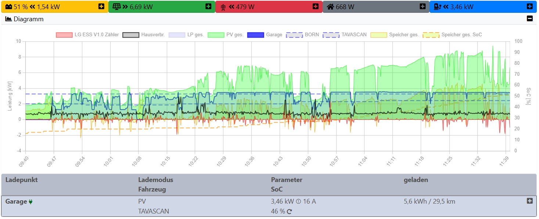Click the 6,69 kW PV value text

141,7
